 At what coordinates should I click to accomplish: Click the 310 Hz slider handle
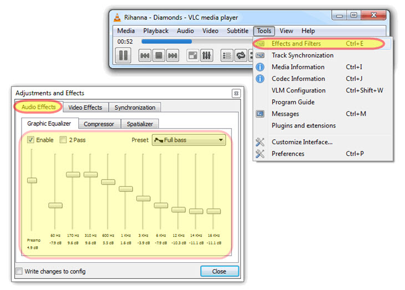[x=90, y=175]
